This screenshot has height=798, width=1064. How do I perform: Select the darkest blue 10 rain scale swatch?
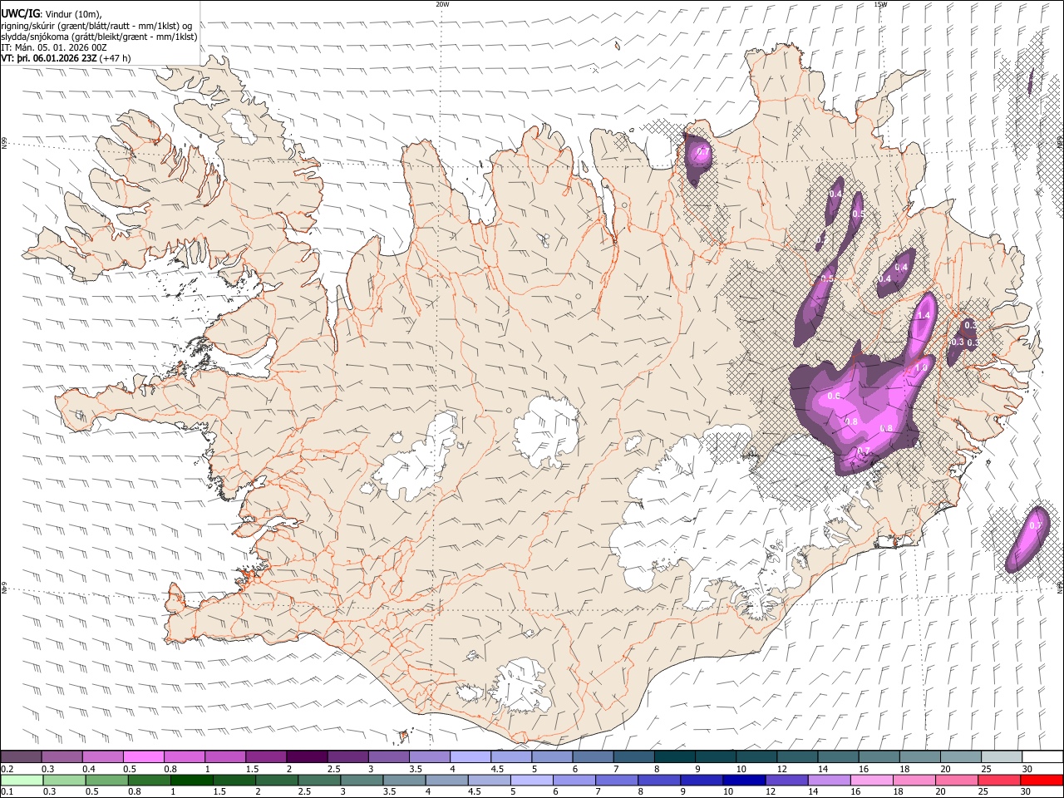click(x=744, y=781)
